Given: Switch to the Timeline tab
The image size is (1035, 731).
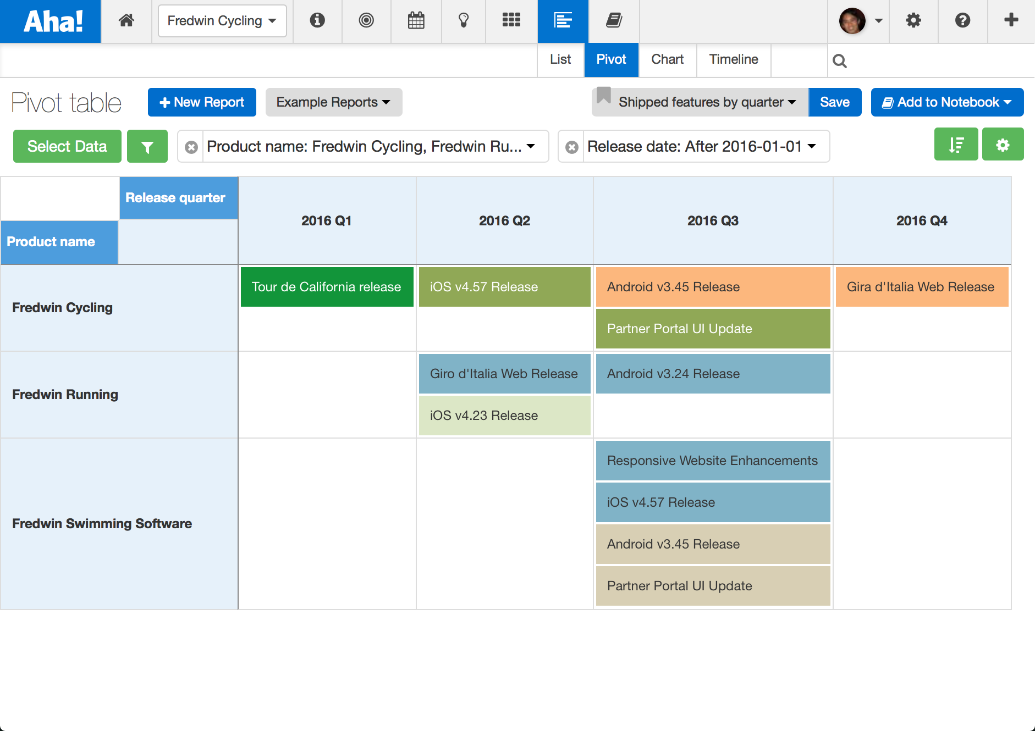Looking at the screenshot, I should pyautogui.click(x=734, y=59).
